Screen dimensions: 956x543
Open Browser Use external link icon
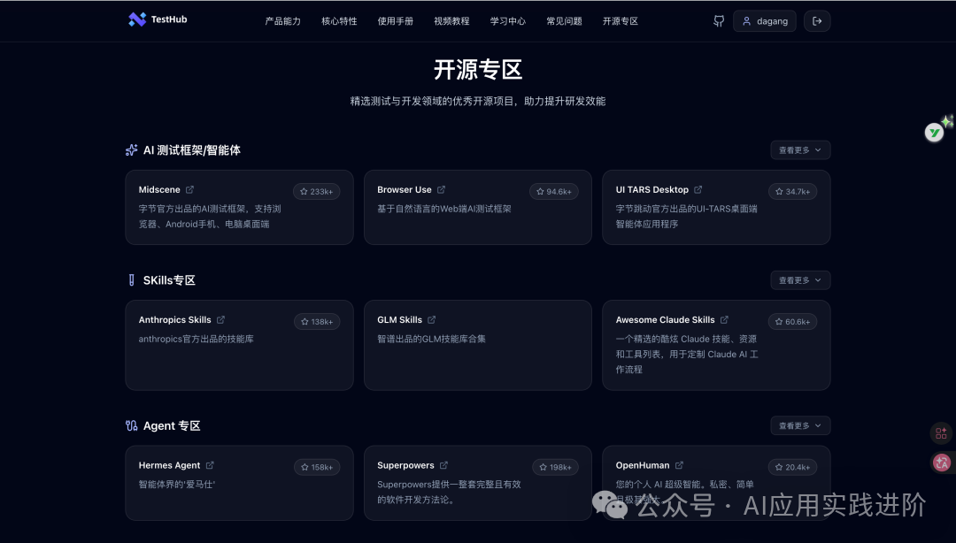[441, 189]
